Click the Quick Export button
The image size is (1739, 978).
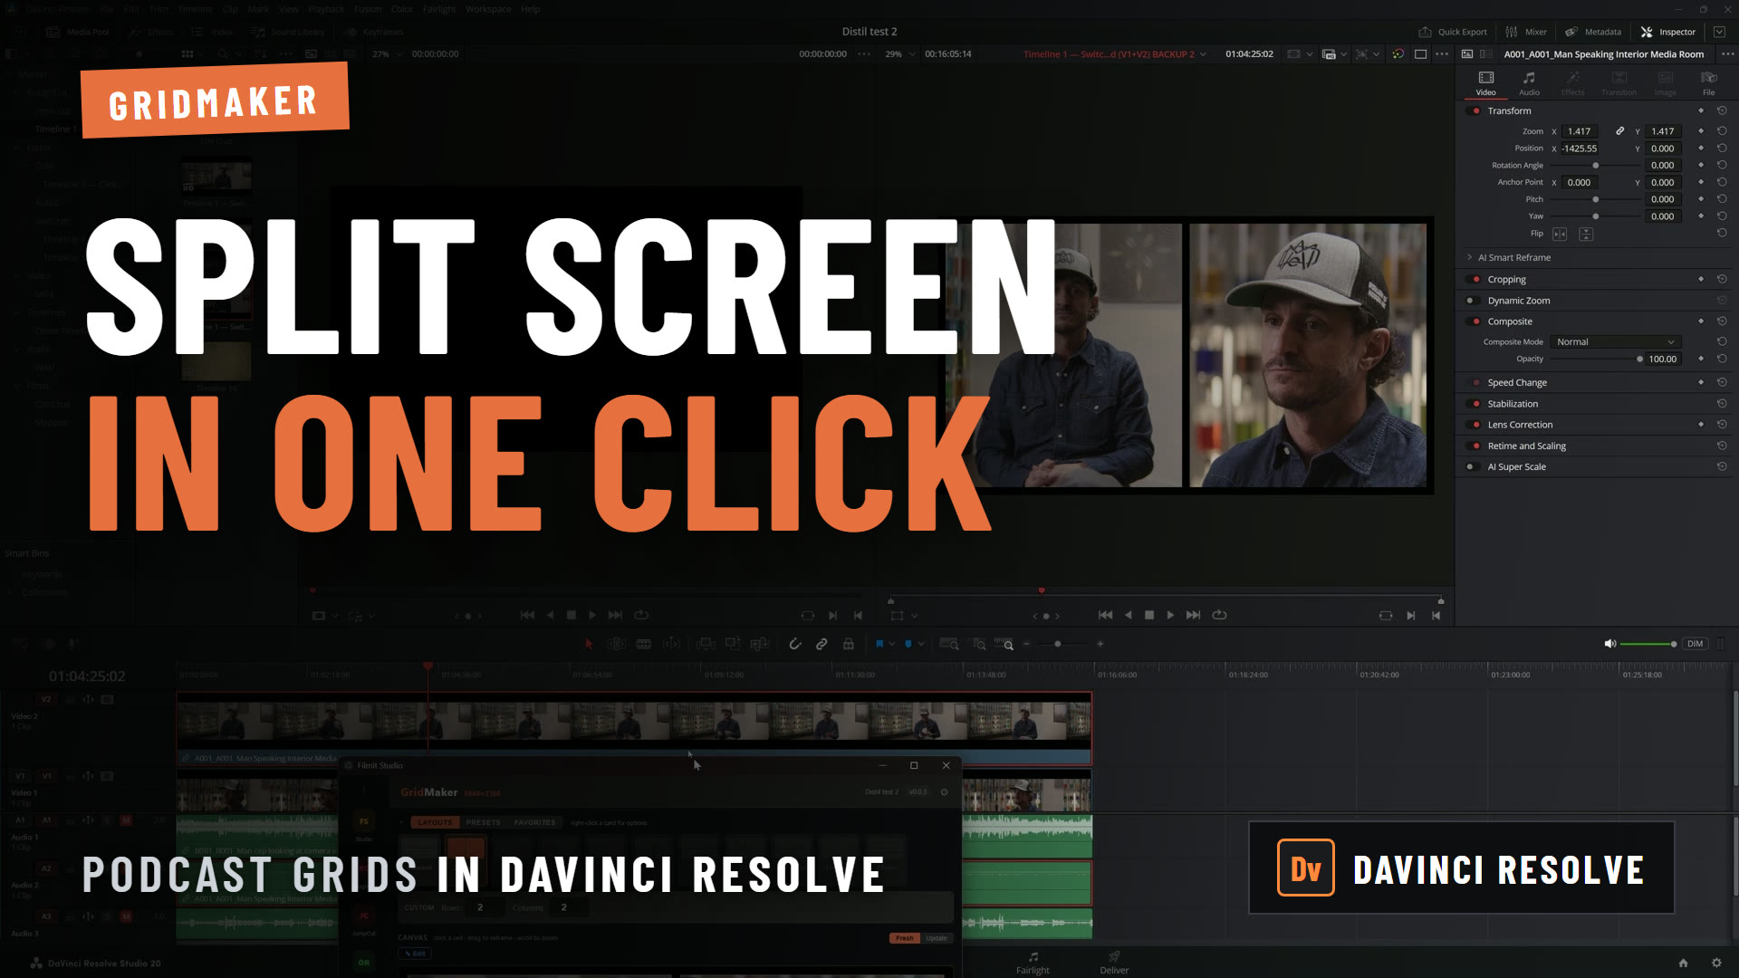pyautogui.click(x=1453, y=32)
